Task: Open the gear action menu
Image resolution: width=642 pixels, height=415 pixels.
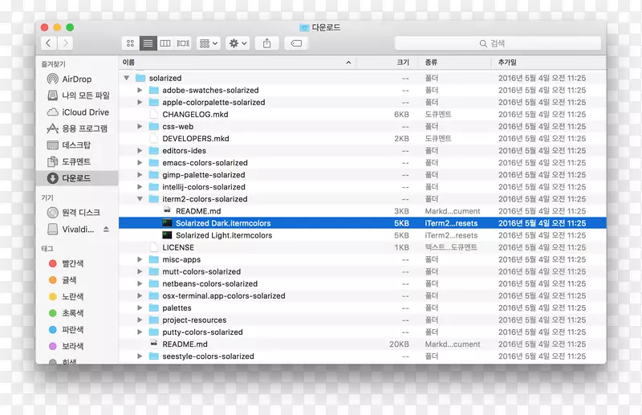Action: 238,43
